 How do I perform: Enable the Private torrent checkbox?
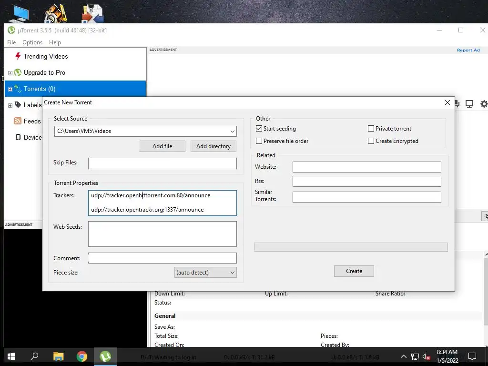[x=371, y=129]
